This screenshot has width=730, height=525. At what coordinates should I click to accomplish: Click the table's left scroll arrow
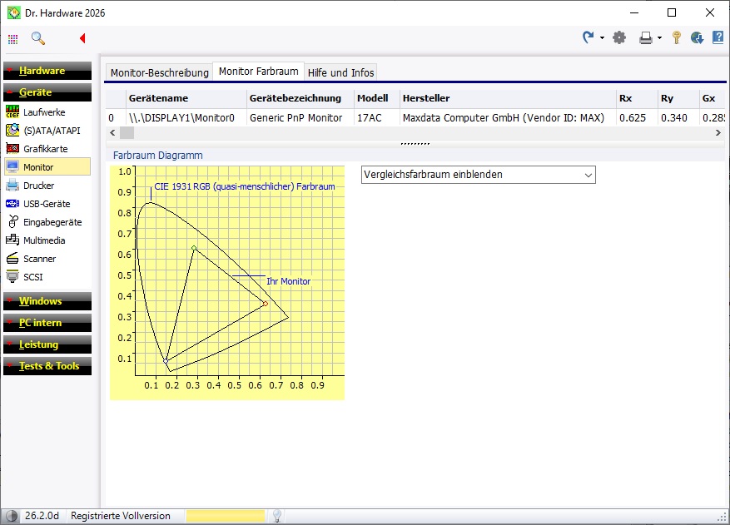coord(112,132)
